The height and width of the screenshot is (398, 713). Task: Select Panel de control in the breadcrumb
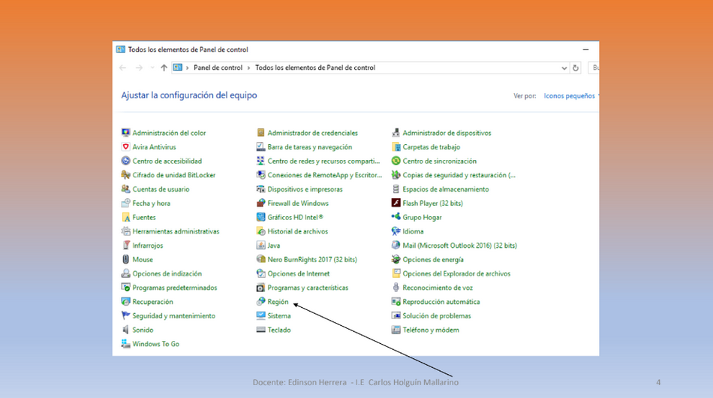(218, 68)
